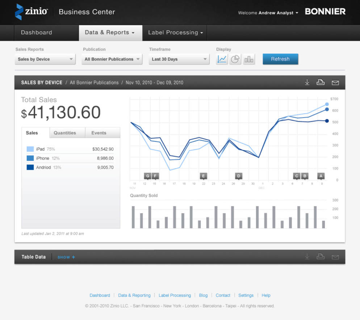Open the All Bonnier Publications dropdown
Image resolution: width=360 pixels, height=320 pixels.
112,59
